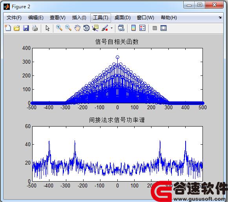This screenshot has height=202, width=228.
Task: Enable the Data Cursor tool
Action: tap(95, 28)
